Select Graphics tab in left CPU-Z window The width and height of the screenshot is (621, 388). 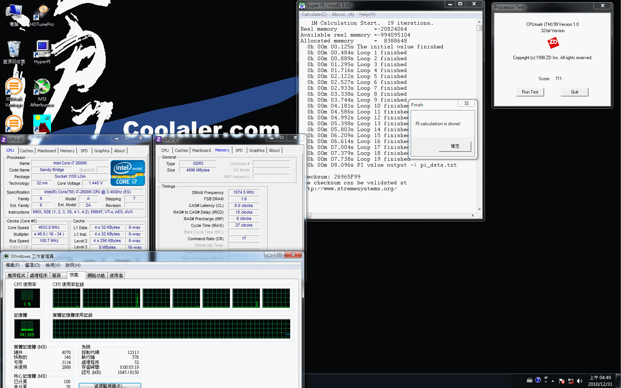102,151
